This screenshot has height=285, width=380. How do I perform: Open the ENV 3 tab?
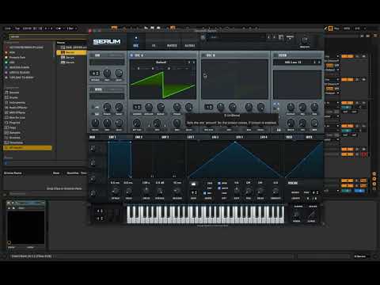coord(165,137)
